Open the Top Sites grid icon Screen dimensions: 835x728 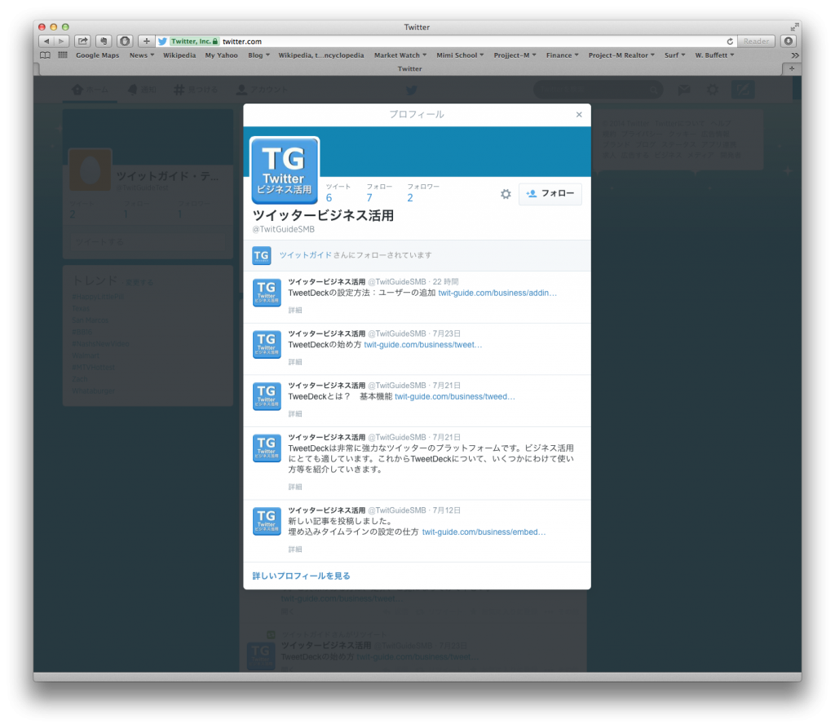click(63, 55)
